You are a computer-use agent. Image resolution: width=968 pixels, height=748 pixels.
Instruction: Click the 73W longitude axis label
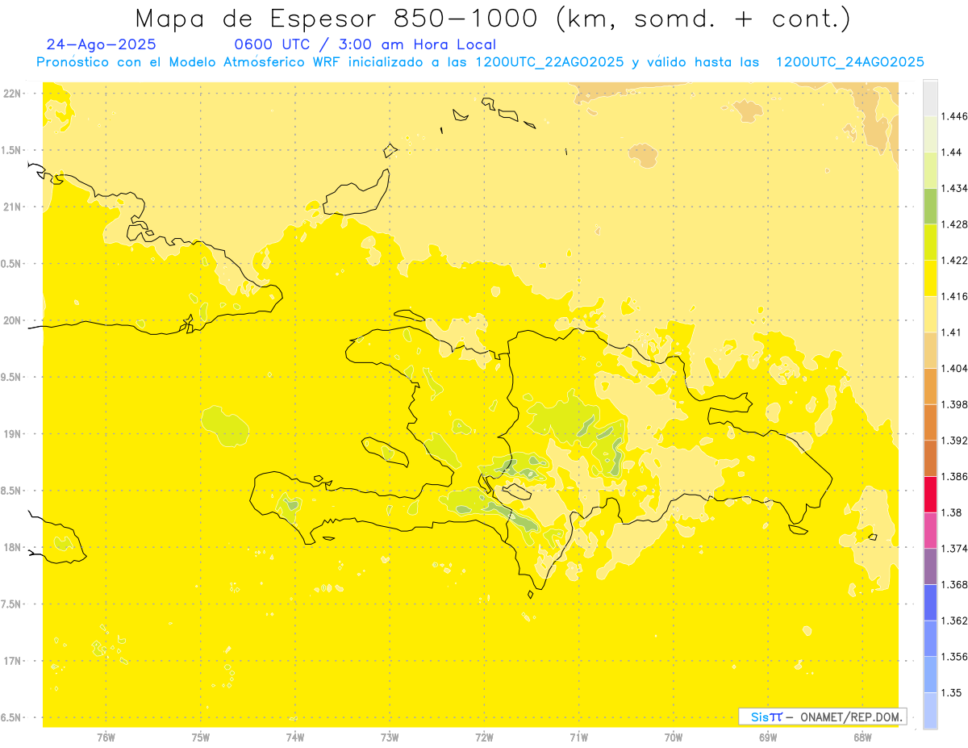pyautogui.click(x=390, y=738)
